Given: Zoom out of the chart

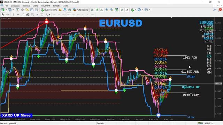Looking at the screenshot, I should click(111, 10).
